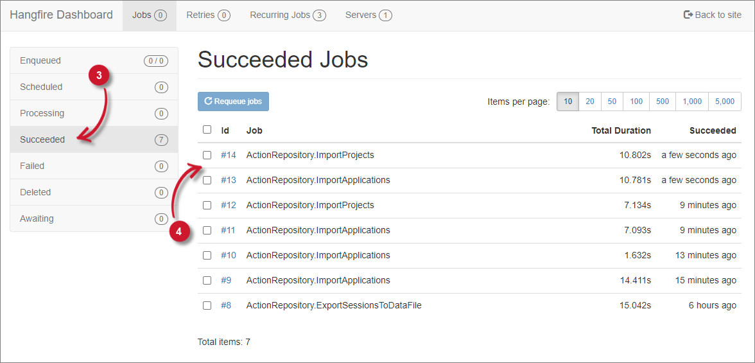Switch to the Jobs tab
The width and height of the screenshot is (755, 363).
tap(149, 15)
